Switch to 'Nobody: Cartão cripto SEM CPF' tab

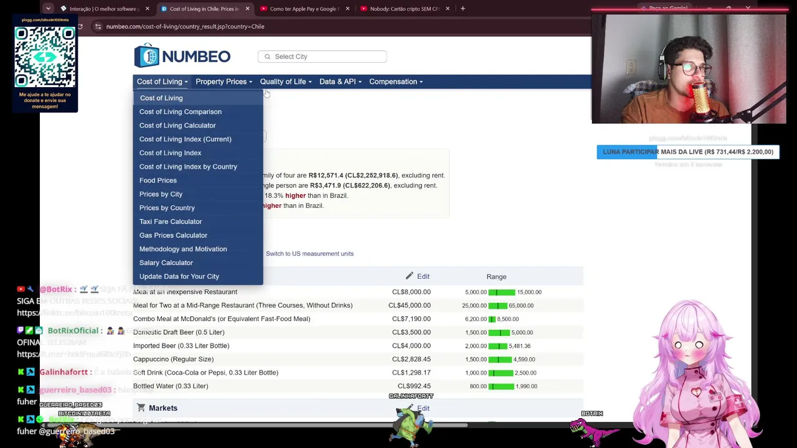pos(403,9)
